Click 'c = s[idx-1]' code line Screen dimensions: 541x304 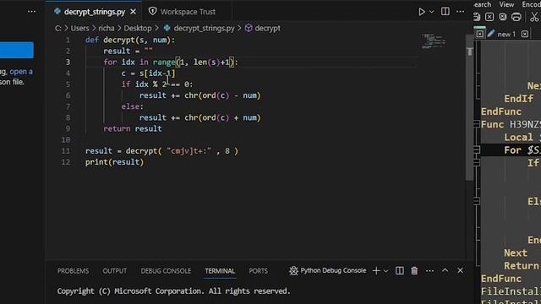(148, 73)
